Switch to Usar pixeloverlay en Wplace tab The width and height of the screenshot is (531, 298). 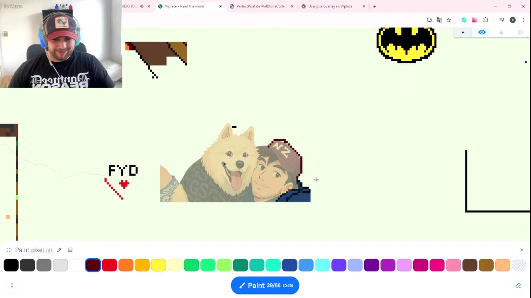330,6
